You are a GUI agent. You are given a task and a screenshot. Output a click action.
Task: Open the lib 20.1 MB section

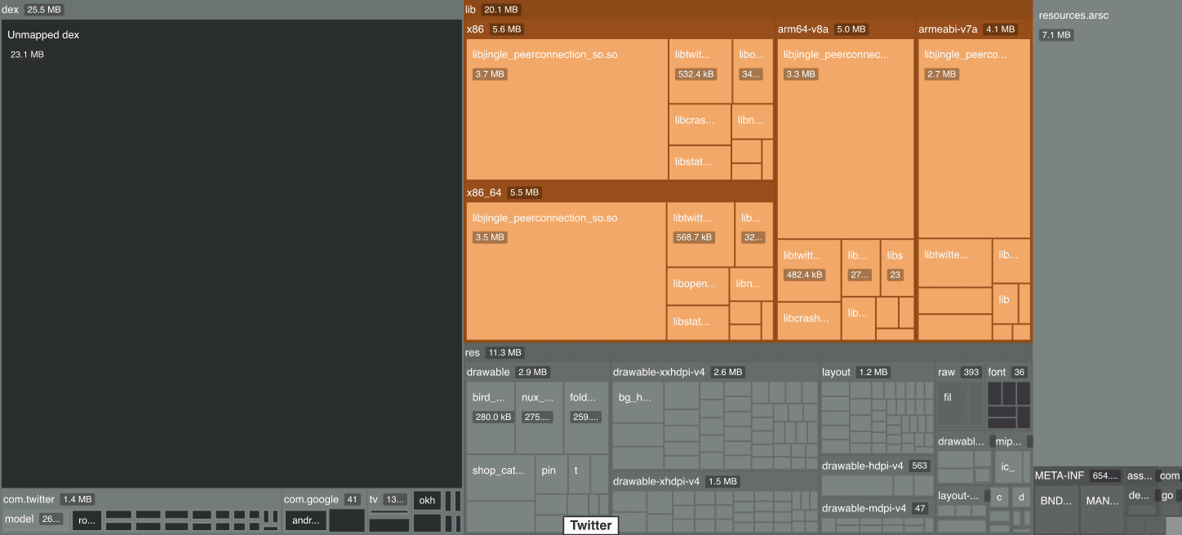pos(472,9)
